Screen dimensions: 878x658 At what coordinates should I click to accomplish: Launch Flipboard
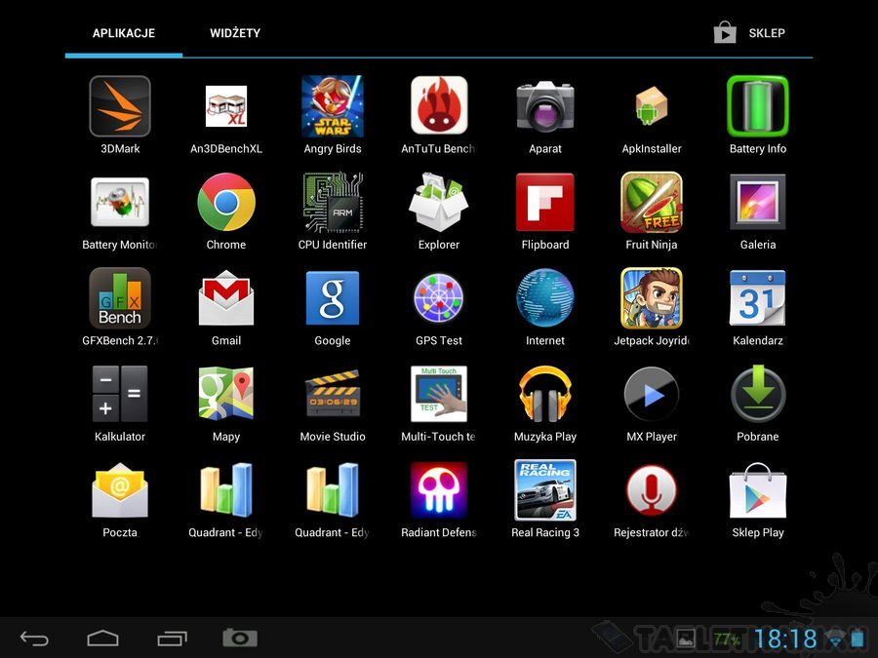point(544,202)
